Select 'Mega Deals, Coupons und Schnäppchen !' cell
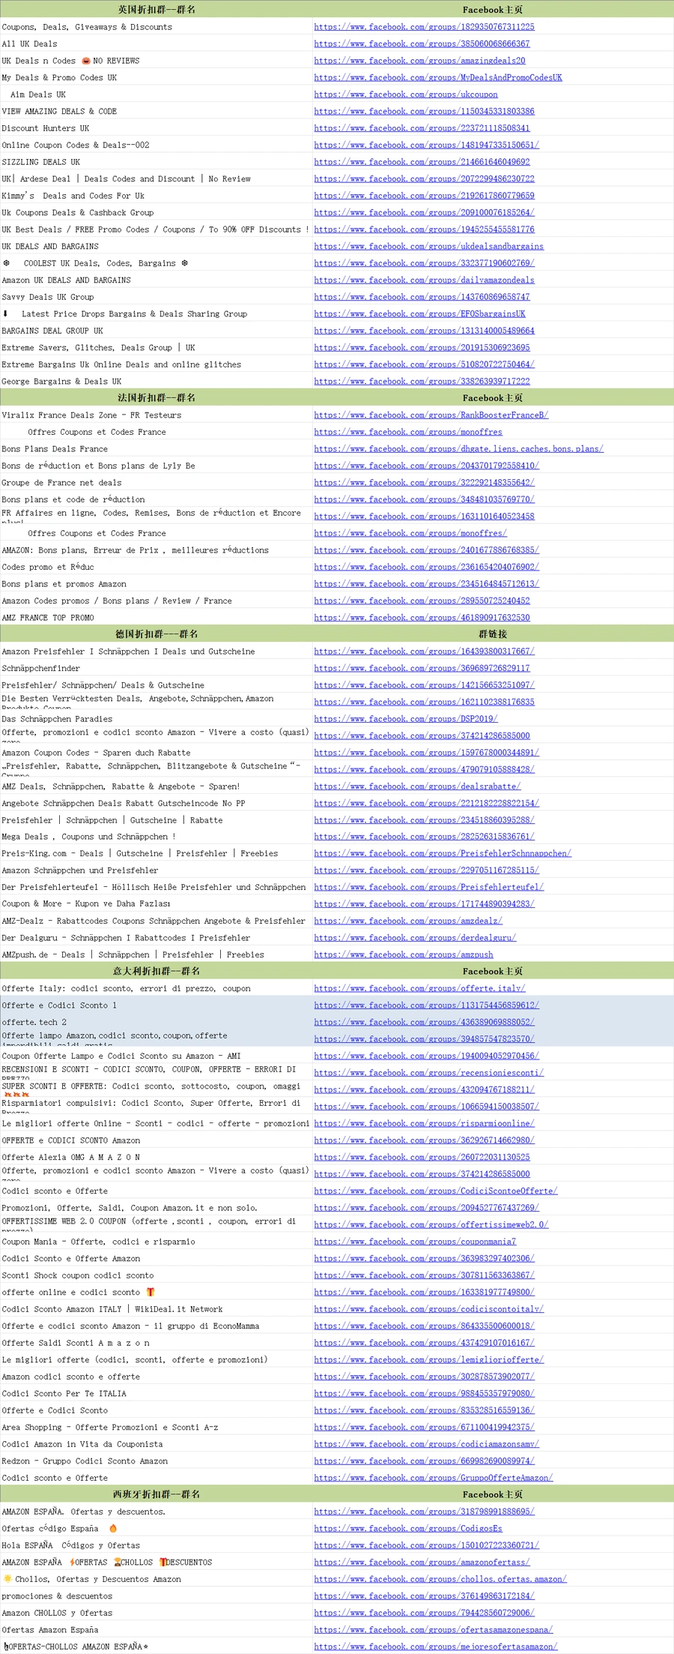The width and height of the screenshot is (674, 1654). [157, 837]
